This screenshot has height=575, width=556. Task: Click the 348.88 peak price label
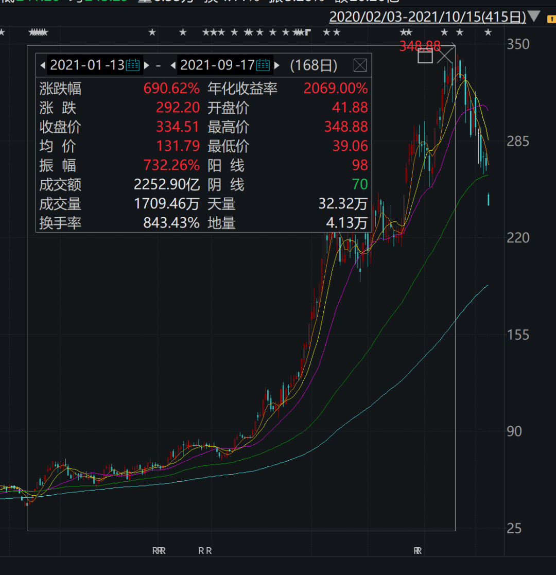pos(420,46)
